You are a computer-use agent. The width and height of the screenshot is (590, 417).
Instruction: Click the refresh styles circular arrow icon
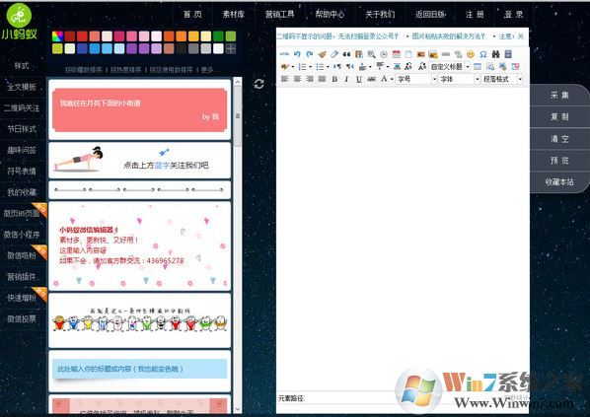click(258, 84)
